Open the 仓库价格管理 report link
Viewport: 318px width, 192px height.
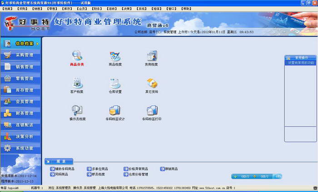[136, 174]
